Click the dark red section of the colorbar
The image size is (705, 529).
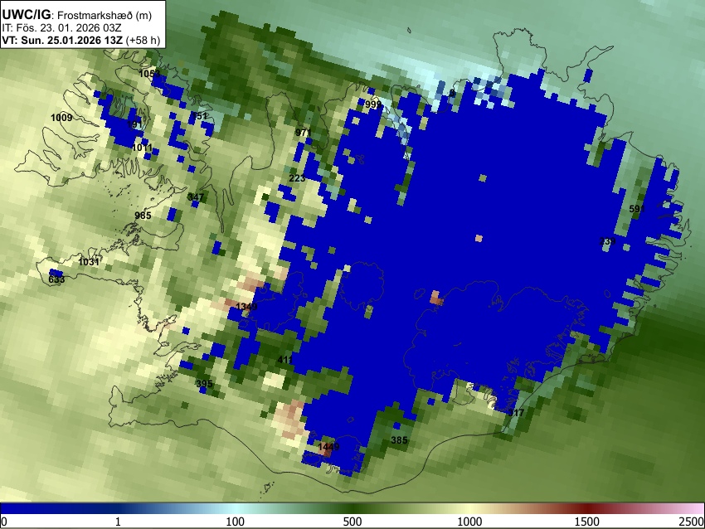click(x=586, y=508)
